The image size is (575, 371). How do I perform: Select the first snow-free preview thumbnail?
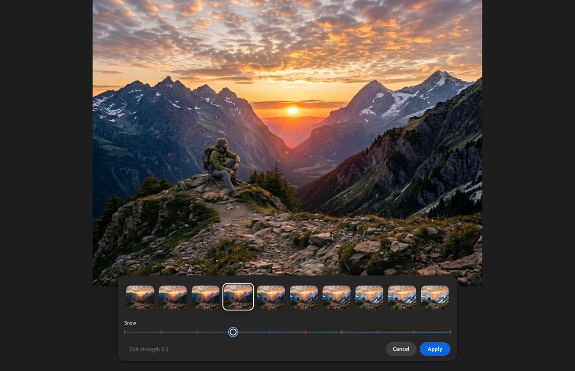coord(140,297)
